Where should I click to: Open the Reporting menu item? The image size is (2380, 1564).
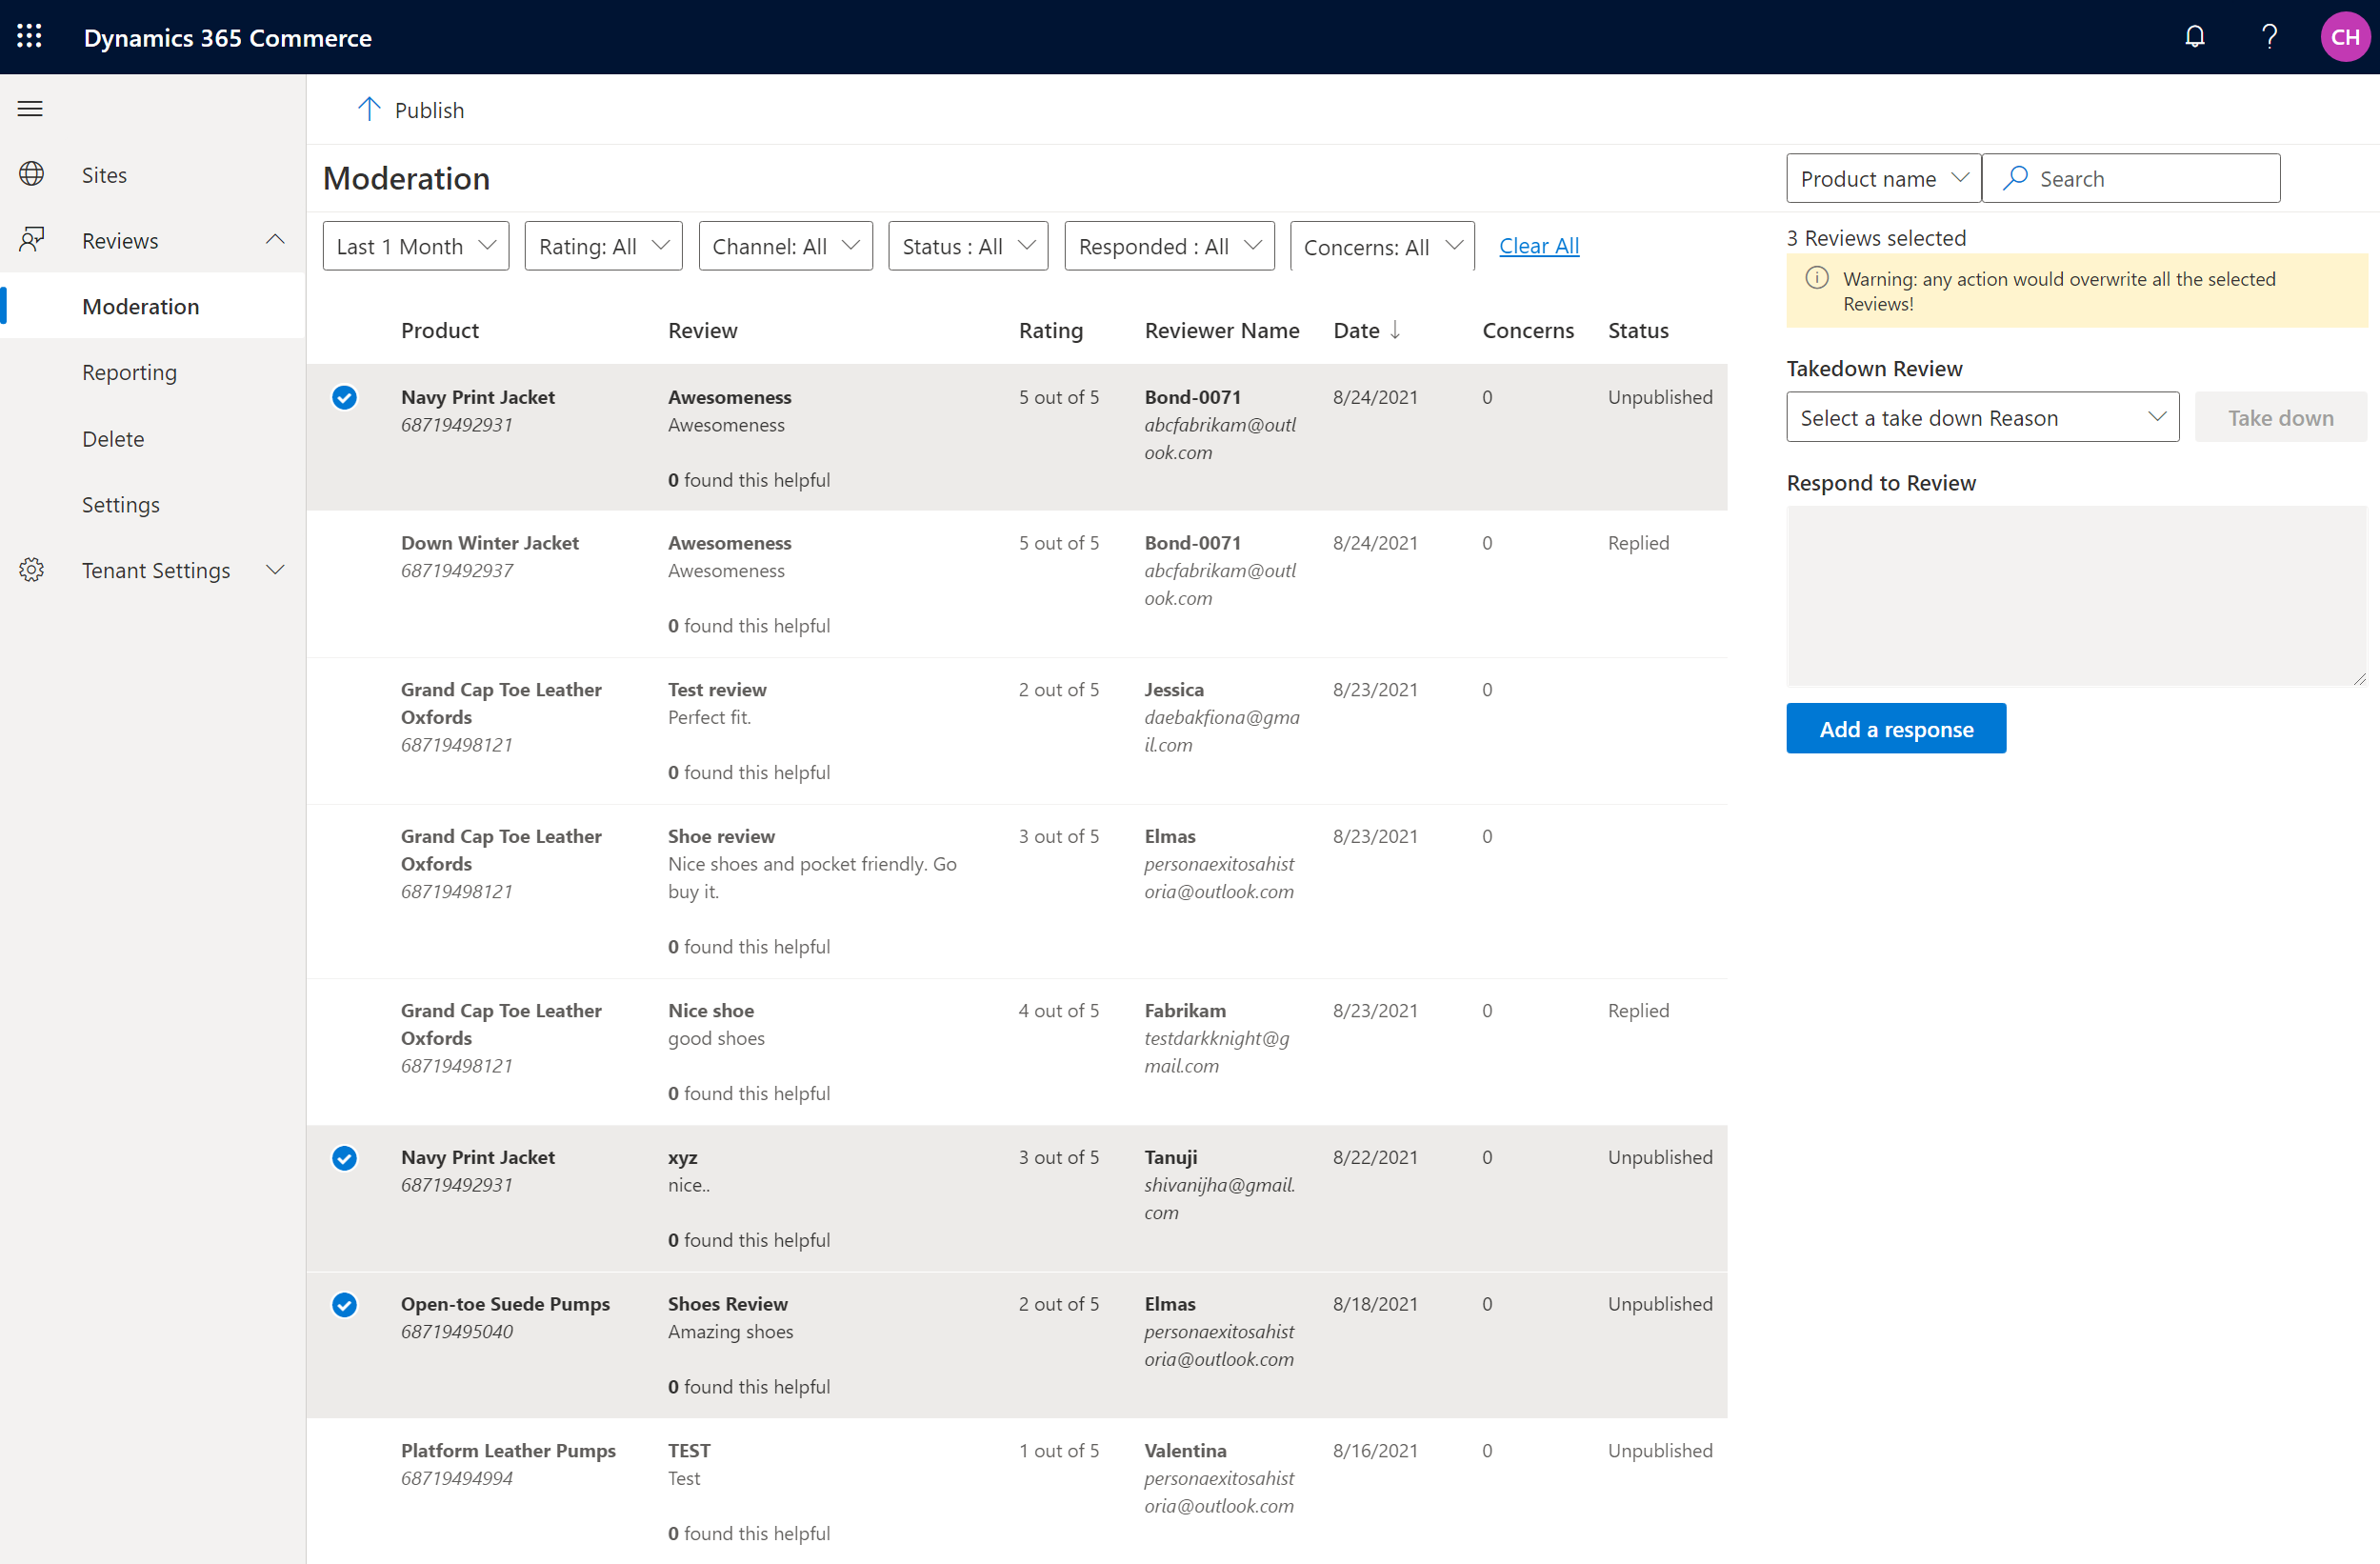click(x=128, y=371)
